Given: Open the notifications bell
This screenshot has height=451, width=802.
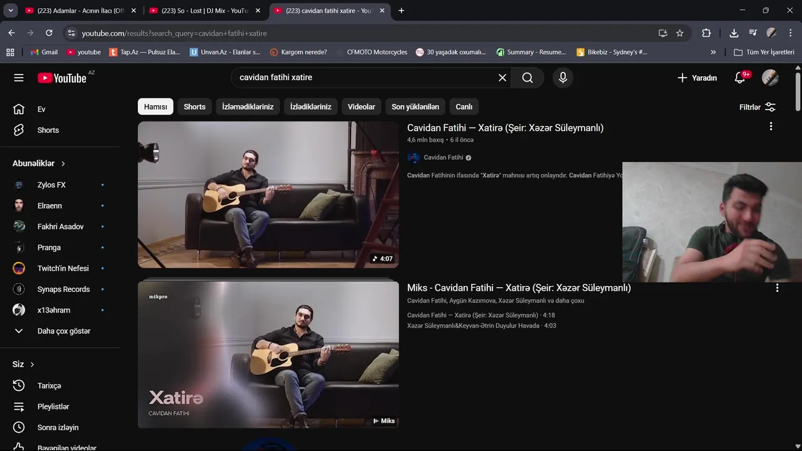Looking at the screenshot, I should click(x=740, y=78).
